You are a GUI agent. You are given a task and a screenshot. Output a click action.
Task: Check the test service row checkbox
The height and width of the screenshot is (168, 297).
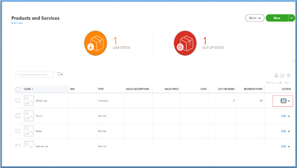(18, 146)
